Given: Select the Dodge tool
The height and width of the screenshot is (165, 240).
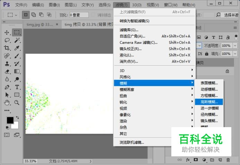Looking at the screenshot, I should [x=17, y=79].
